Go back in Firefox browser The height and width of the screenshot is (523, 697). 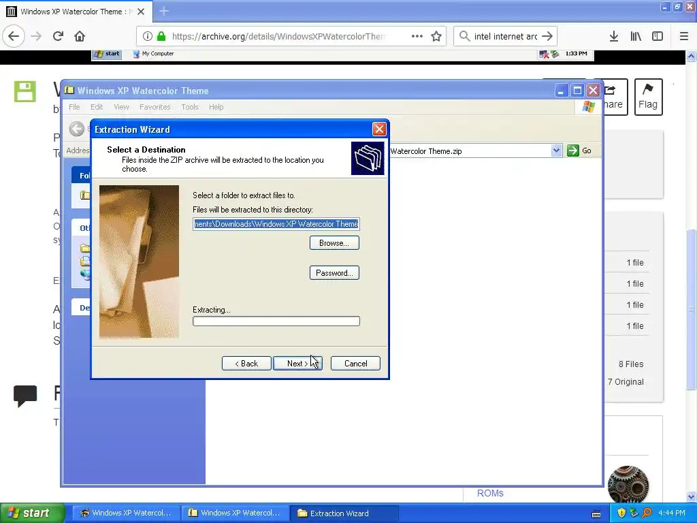[14, 36]
